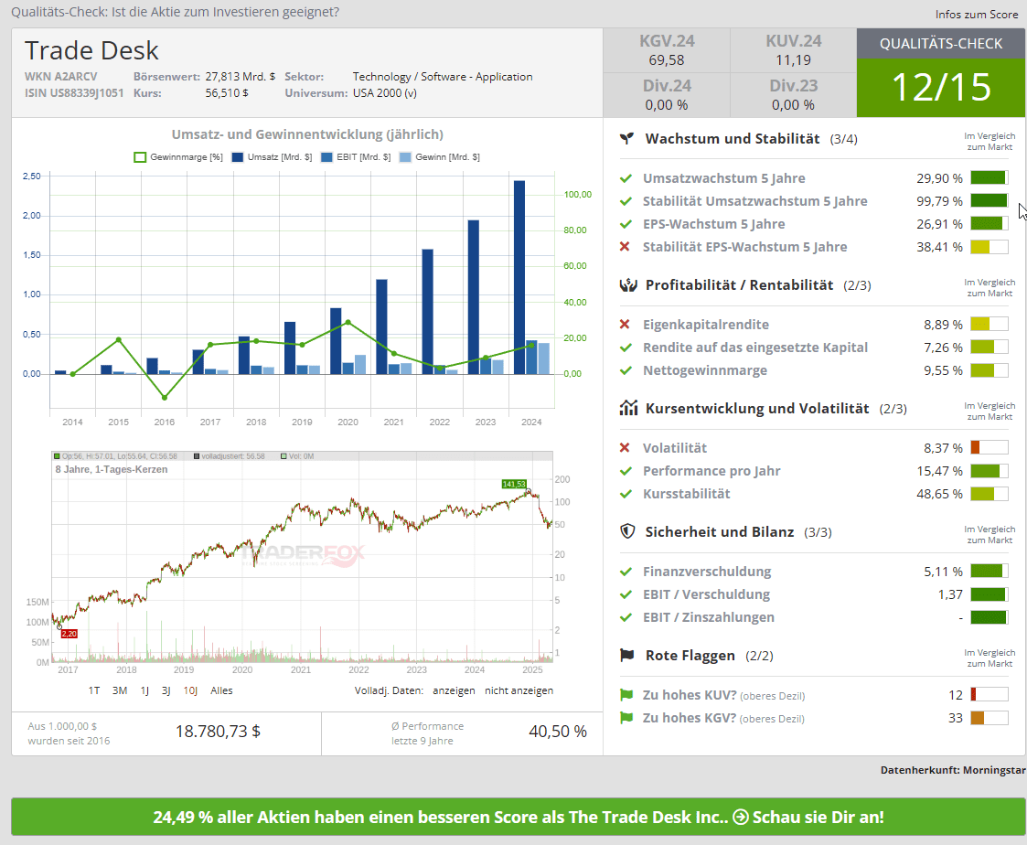Screen dimensions: 1027x845
Task: Click the green better-score banner for Trade Desk
Action: [x=519, y=817]
